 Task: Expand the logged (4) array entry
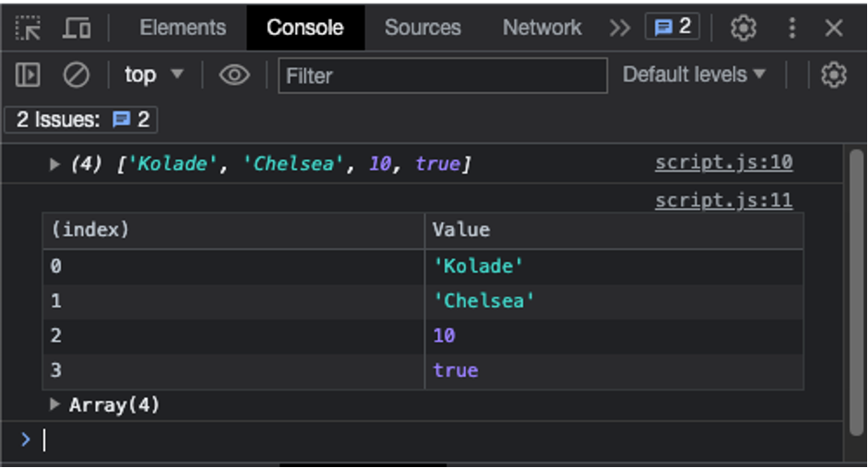[x=55, y=164]
